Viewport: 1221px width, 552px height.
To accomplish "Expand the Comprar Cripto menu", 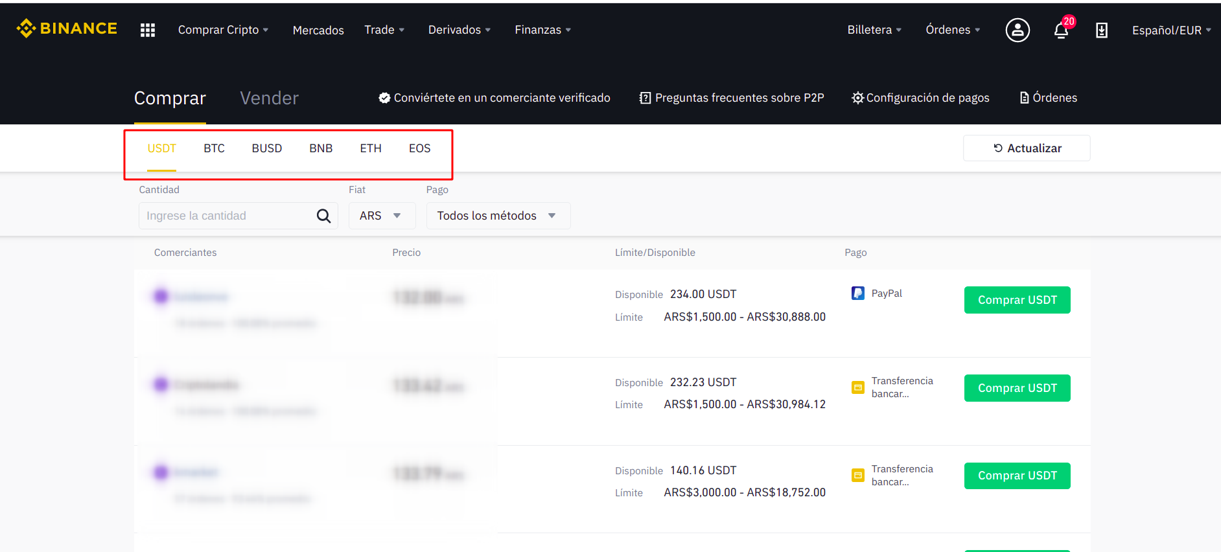I will 223,30.
